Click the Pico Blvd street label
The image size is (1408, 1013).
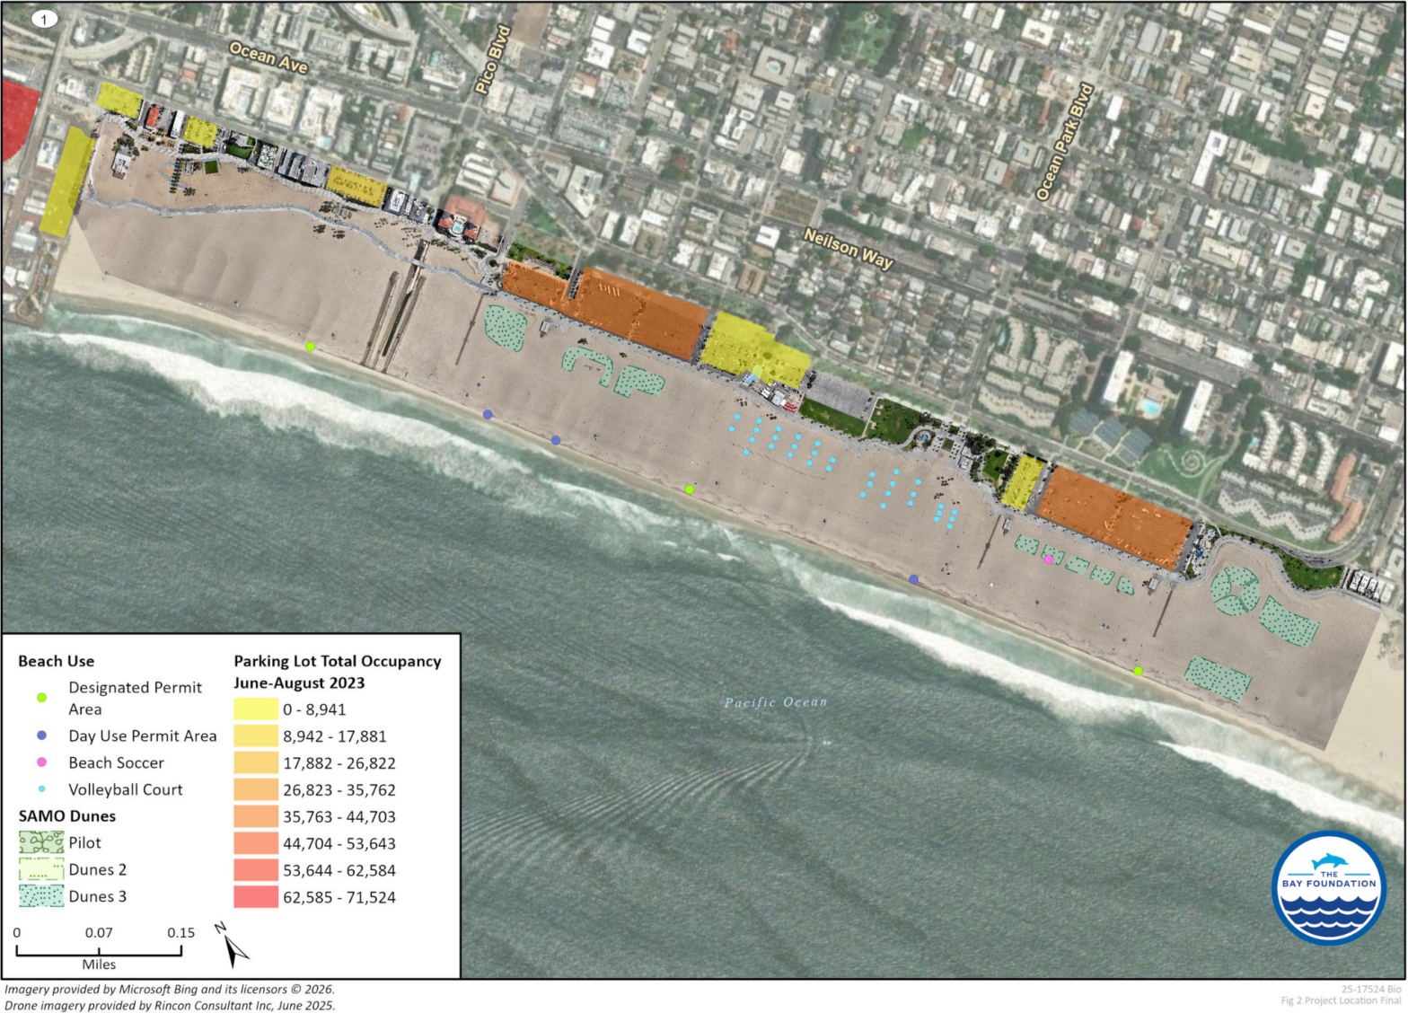point(492,60)
